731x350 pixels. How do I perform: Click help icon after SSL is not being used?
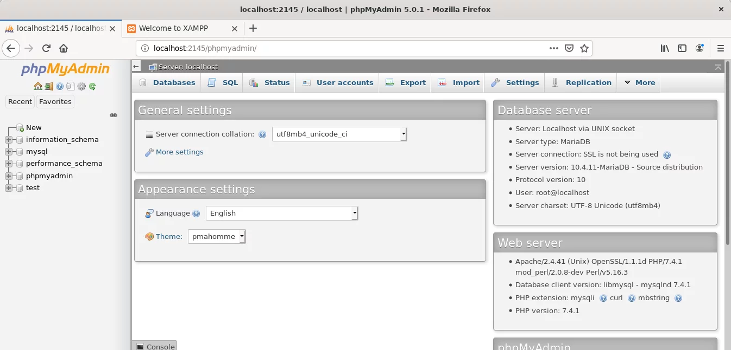tap(667, 155)
